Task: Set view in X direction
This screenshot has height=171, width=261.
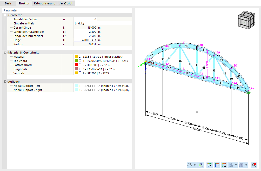Action: pyautogui.click(x=209, y=165)
